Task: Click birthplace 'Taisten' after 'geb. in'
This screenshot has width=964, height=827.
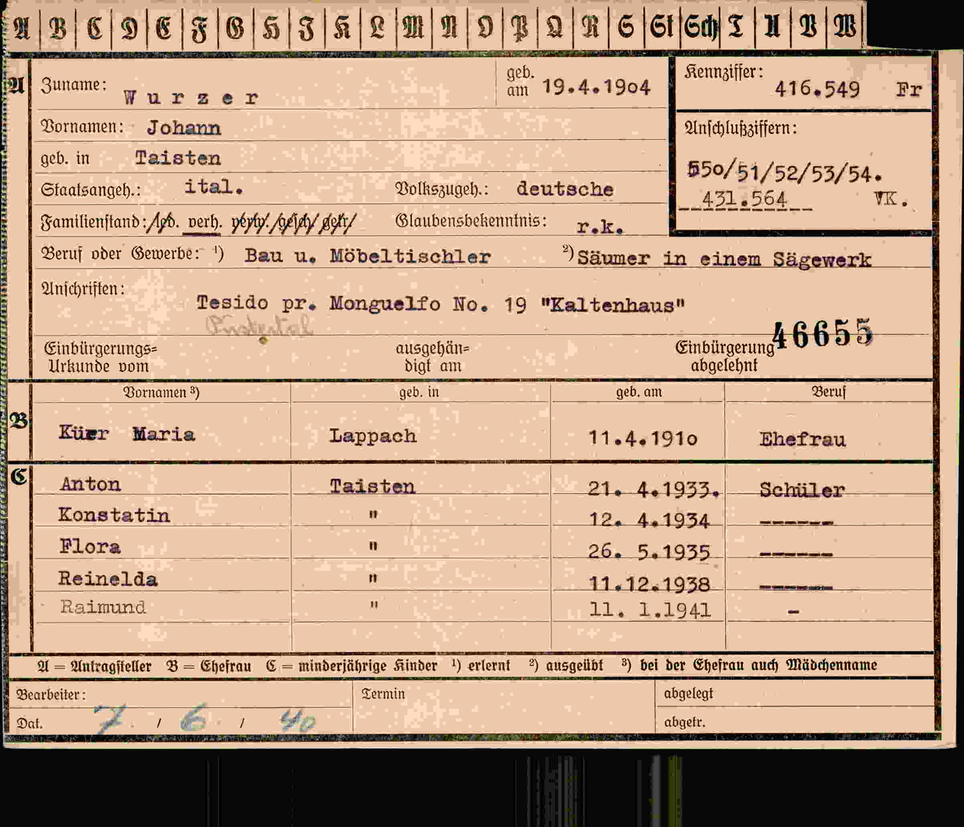Action: tap(178, 158)
